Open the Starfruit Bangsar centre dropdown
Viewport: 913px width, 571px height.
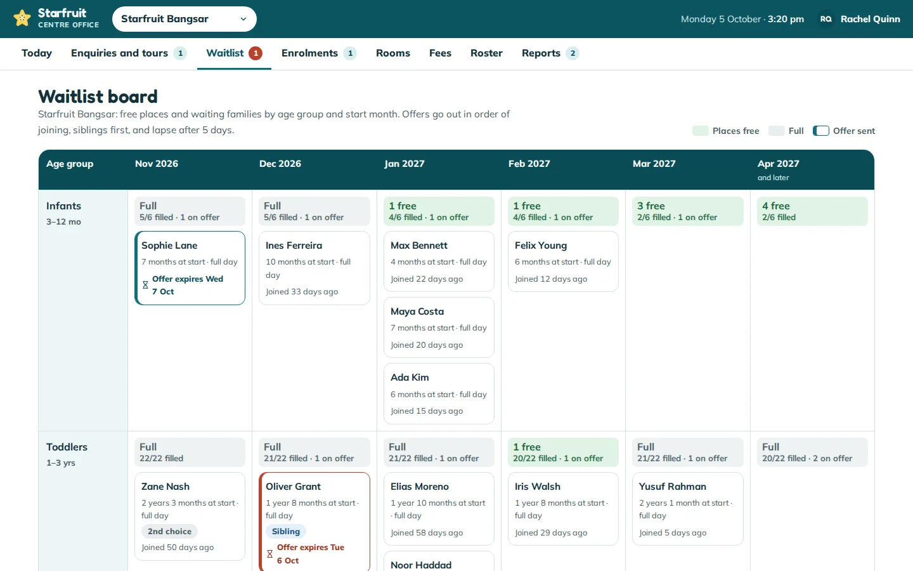[x=185, y=19]
